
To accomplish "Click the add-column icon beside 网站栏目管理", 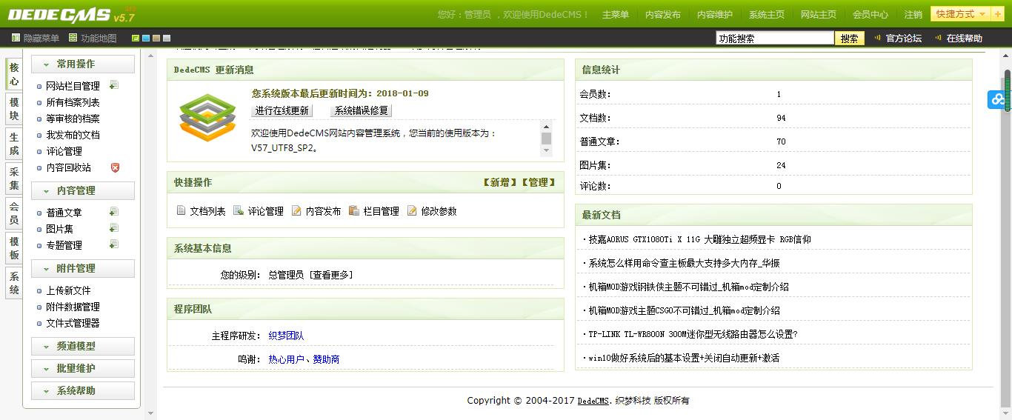I will tap(114, 85).
